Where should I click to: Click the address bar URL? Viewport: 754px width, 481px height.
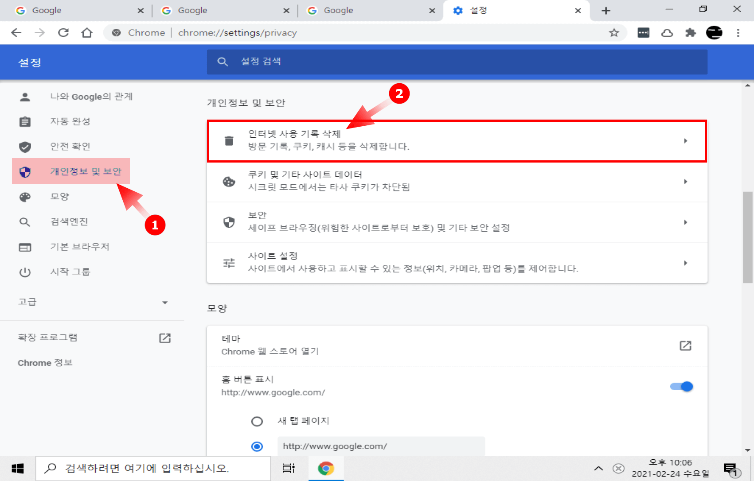click(237, 33)
